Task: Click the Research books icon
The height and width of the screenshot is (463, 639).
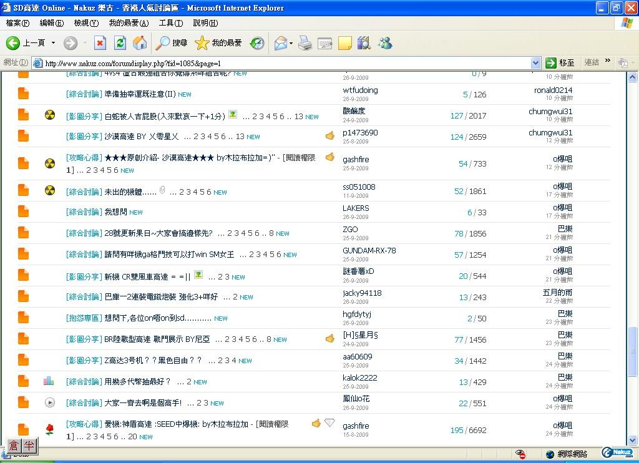Action: pyautogui.click(x=364, y=43)
